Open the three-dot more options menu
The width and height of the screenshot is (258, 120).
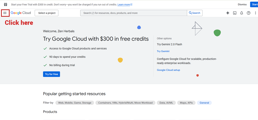(x=255, y=13)
